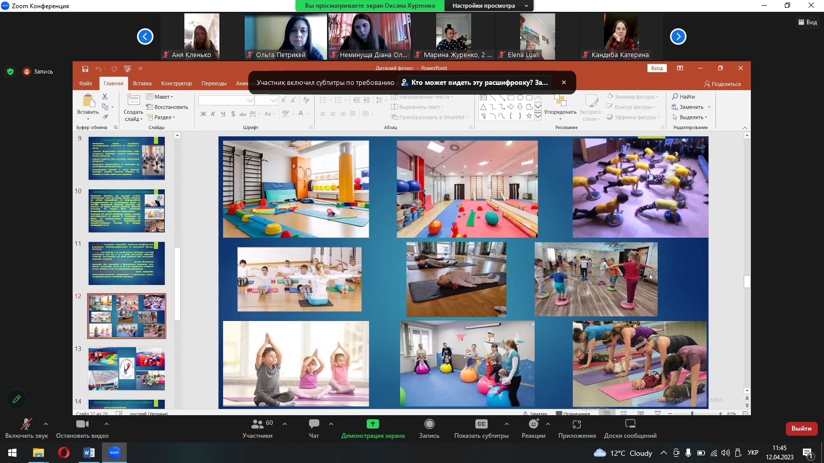Show next participants with right arrow
This screenshot has width=824, height=463.
[x=678, y=37]
